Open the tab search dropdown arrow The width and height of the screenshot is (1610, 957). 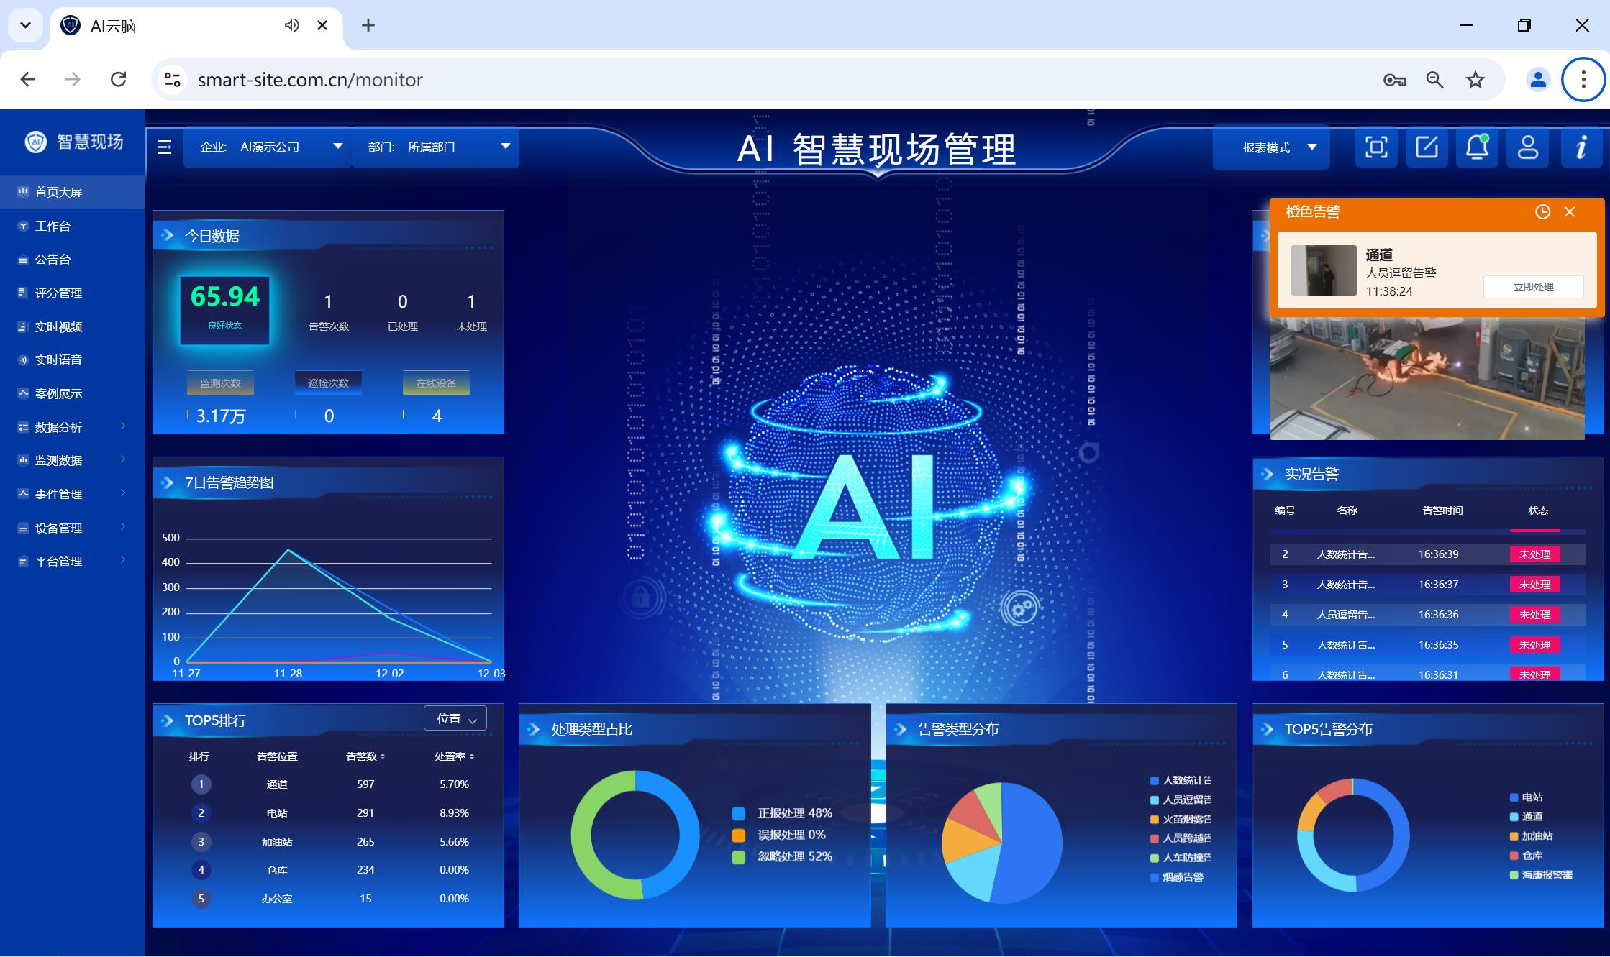click(x=25, y=25)
